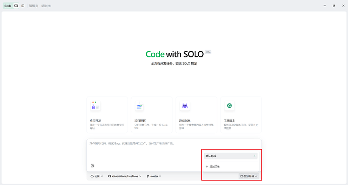Open the 云端 cloud location dropdown

pos(97,176)
